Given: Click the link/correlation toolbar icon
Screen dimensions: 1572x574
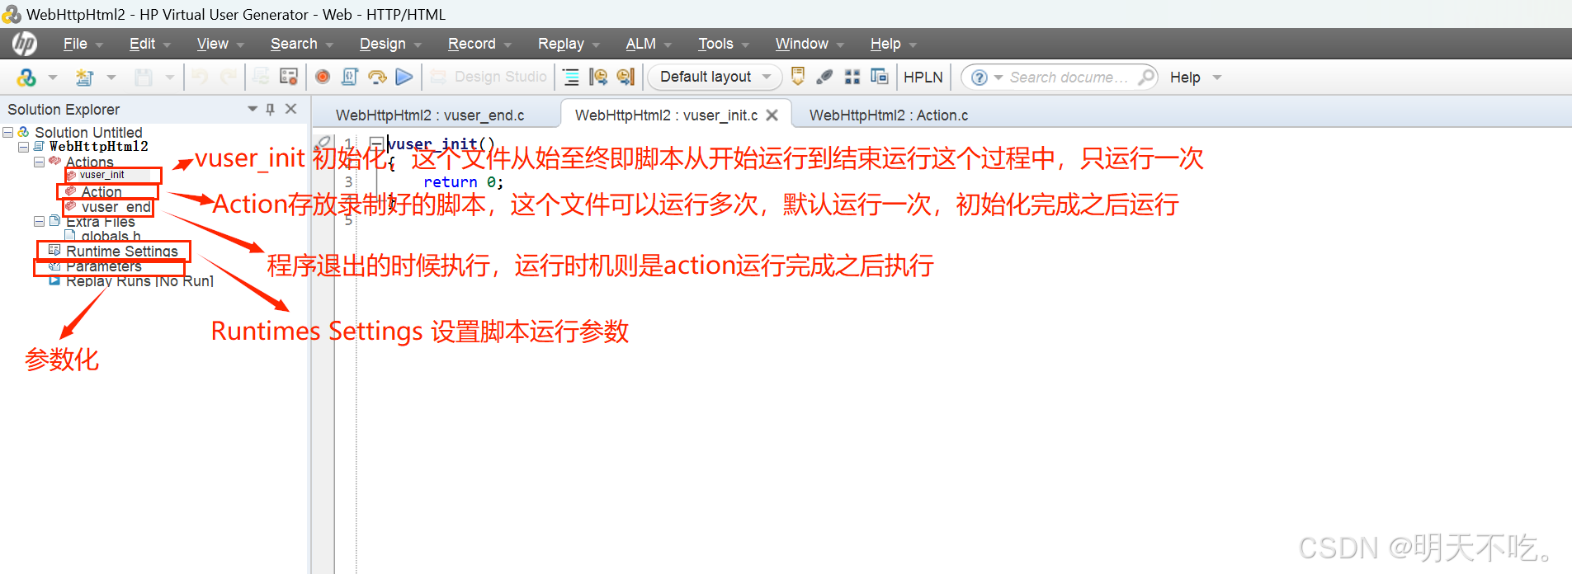Looking at the screenshot, I should coord(824,77).
